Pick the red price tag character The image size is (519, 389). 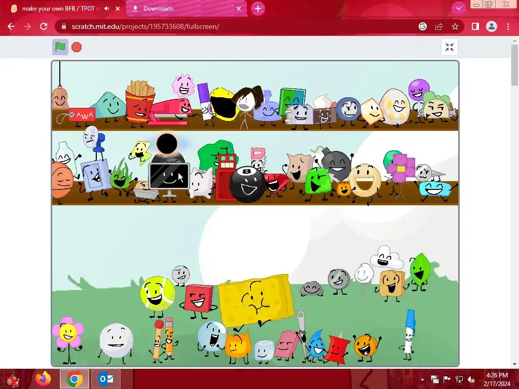coord(82,115)
